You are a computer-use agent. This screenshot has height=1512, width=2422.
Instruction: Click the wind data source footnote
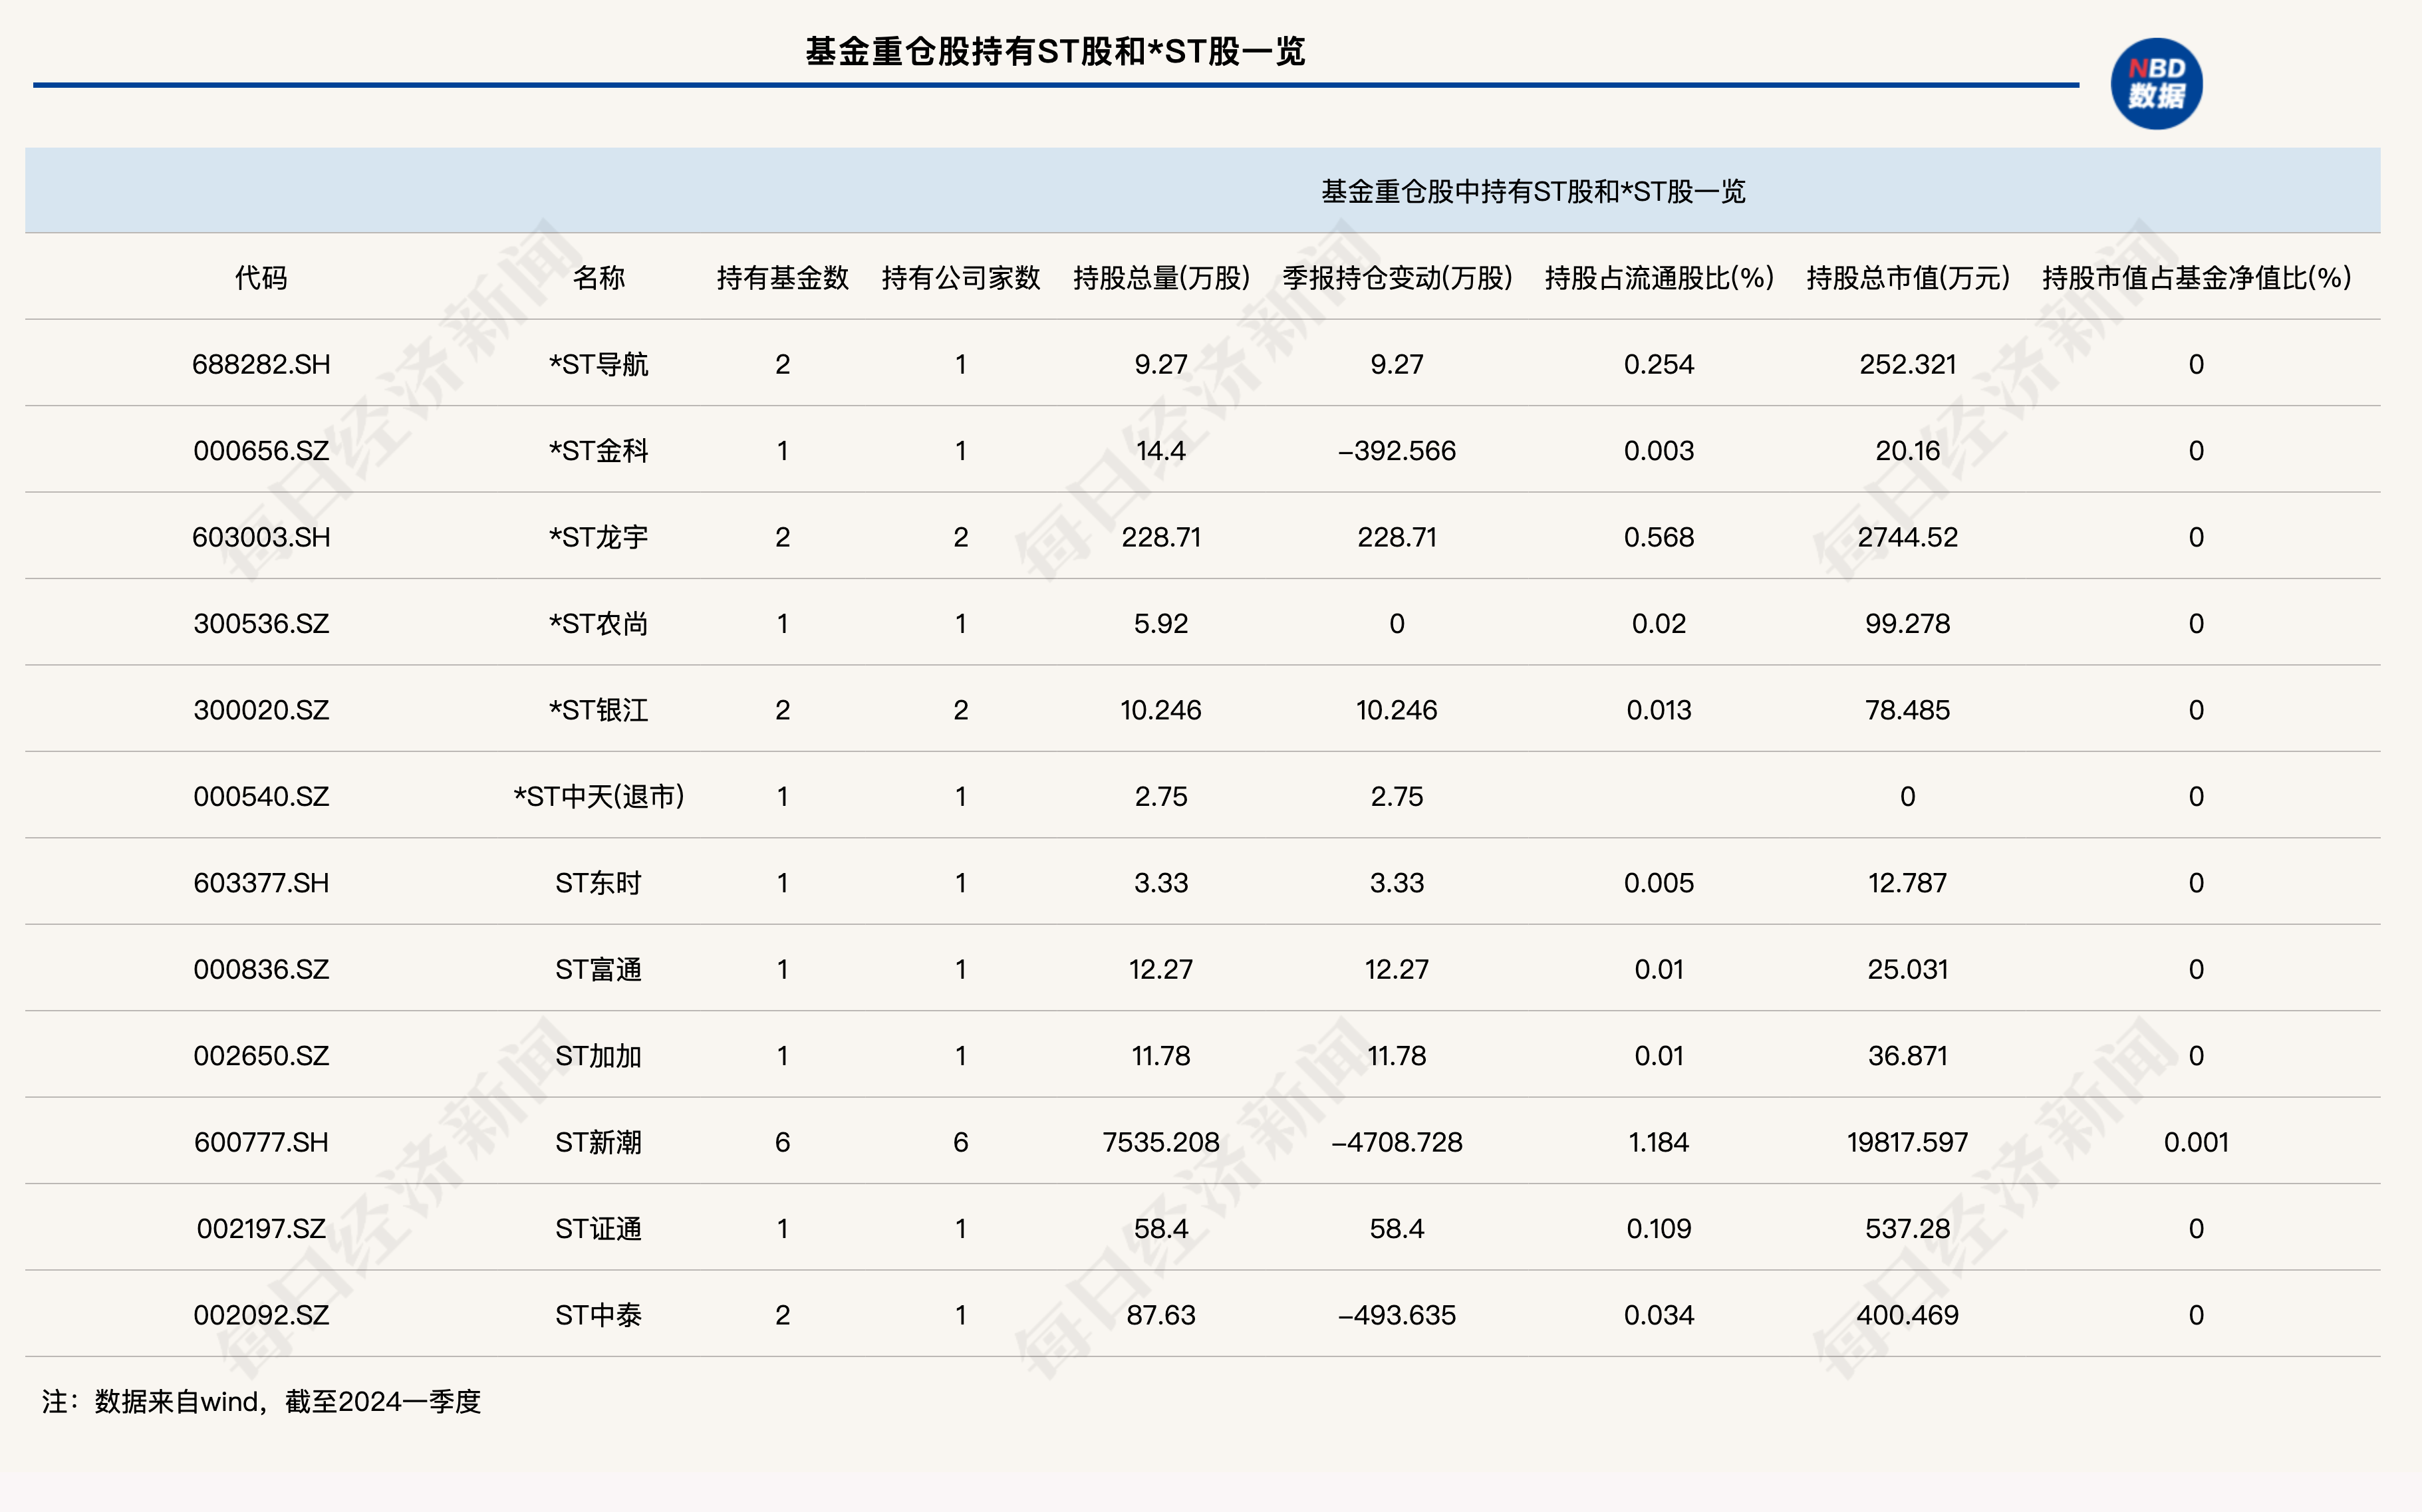click(261, 1401)
